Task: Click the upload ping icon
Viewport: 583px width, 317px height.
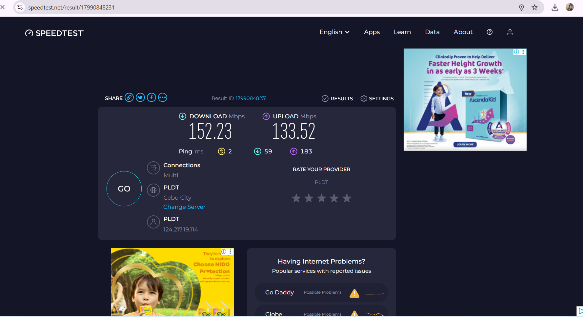Action: click(294, 151)
